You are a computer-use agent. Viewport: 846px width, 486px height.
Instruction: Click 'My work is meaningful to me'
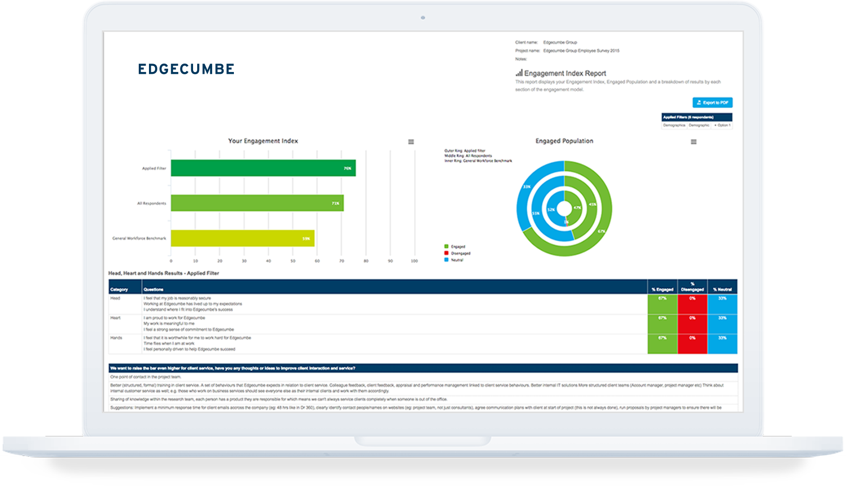(169, 324)
